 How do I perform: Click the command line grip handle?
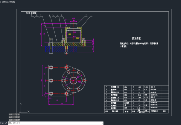tap(1, 123)
